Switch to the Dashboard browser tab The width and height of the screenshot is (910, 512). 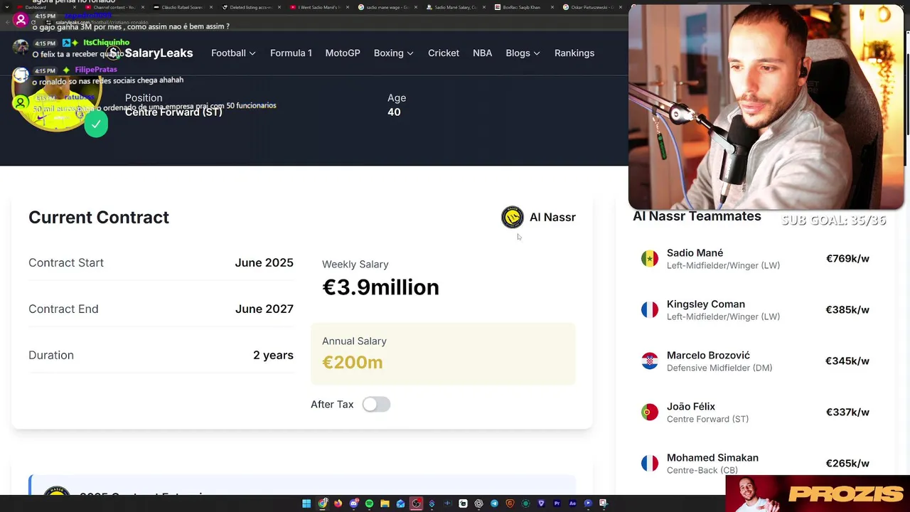pos(46,7)
